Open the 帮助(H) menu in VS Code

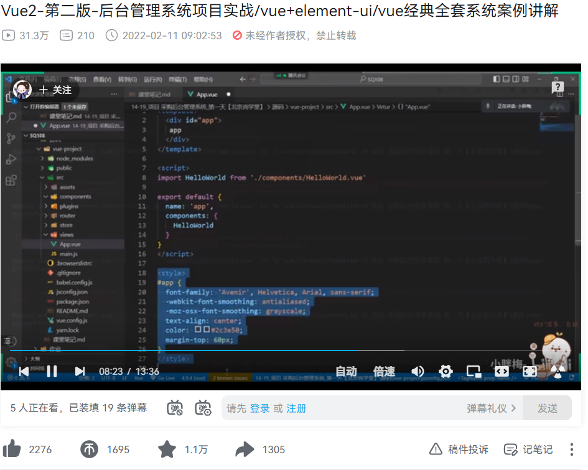coord(203,80)
